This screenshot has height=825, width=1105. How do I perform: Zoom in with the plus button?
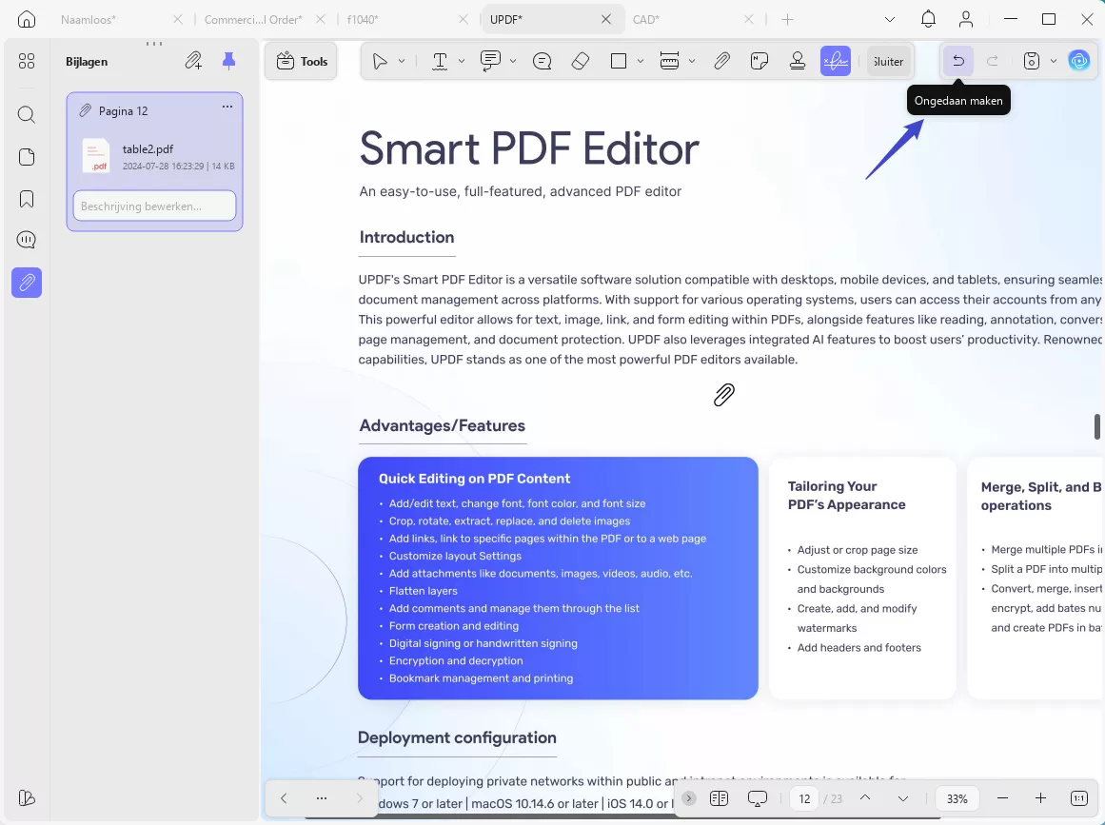pyautogui.click(x=1041, y=798)
